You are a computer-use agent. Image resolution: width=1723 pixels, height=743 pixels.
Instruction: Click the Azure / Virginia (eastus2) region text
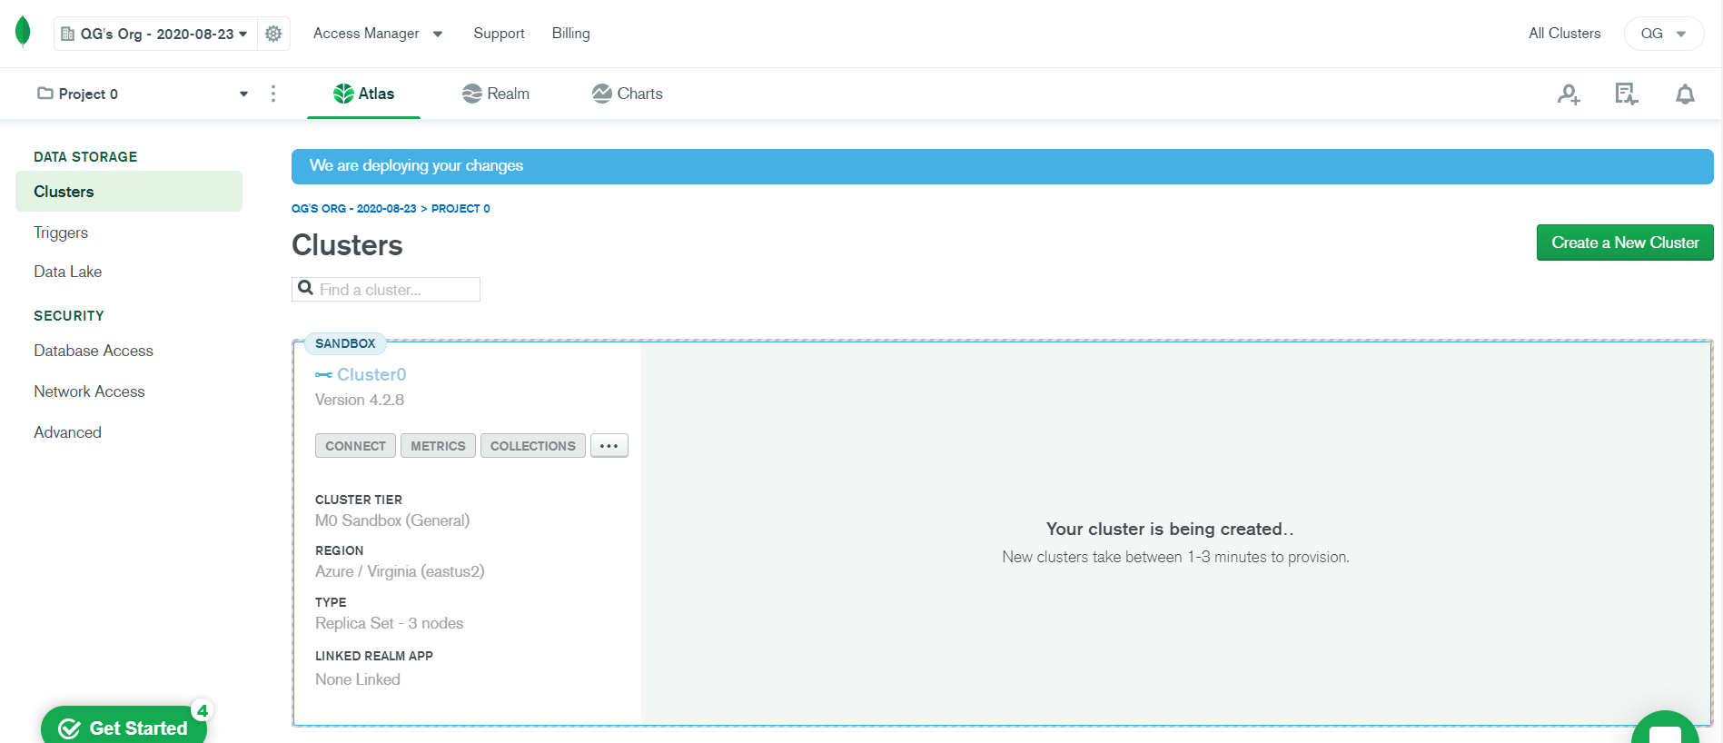click(x=400, y=571)
